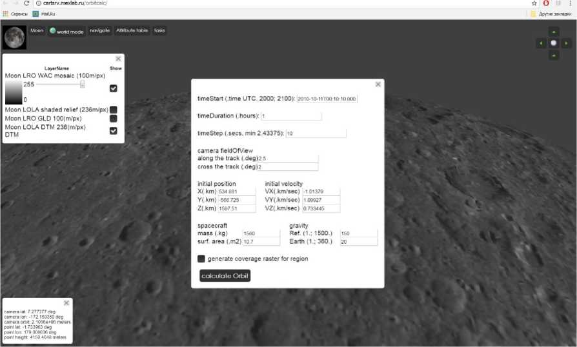577x347 pixels.
Task: Enable Moon LOLA shaded relief layer
Action: [114, 110]
